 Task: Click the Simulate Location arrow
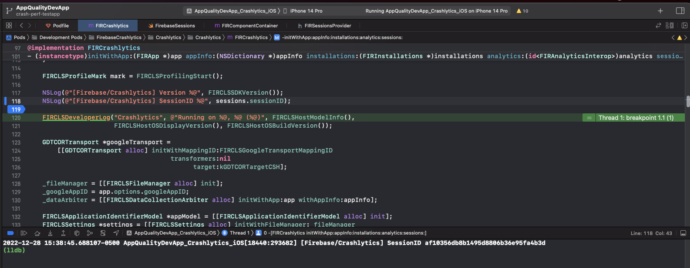[x=116, y=233]
